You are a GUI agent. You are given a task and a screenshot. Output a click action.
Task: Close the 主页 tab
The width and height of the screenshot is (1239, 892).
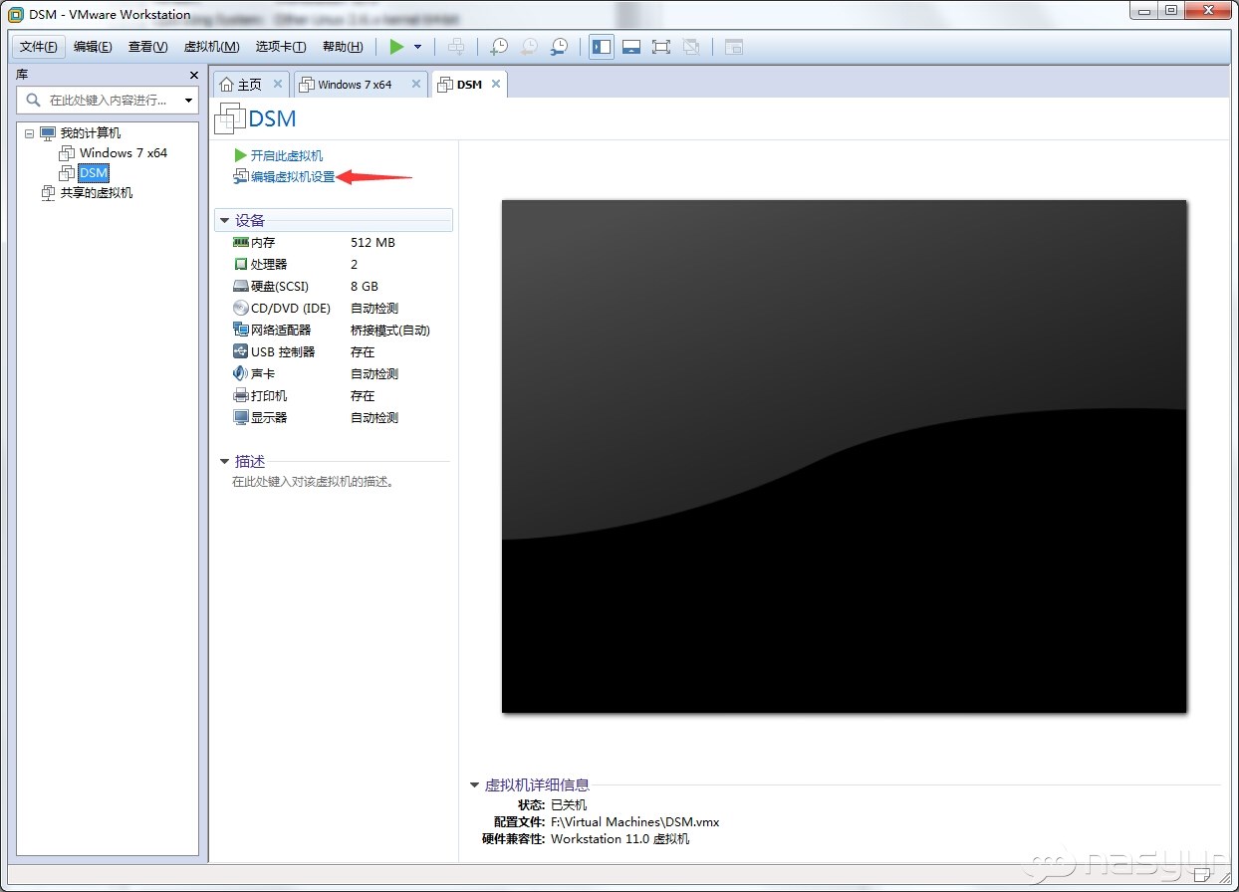click(x=278, y=85)
